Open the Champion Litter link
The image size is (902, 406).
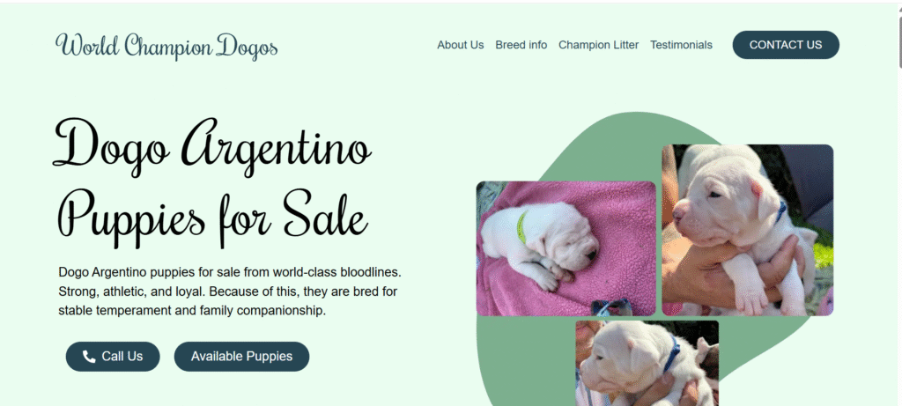coord(598,45)
